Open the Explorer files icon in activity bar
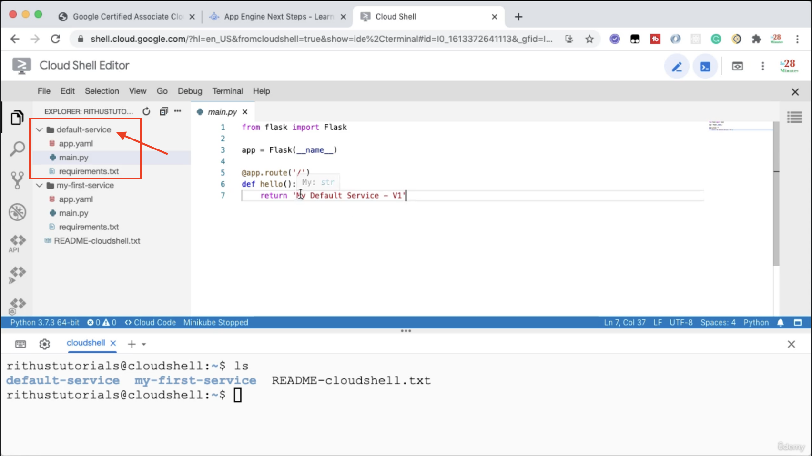 [17, 118]
